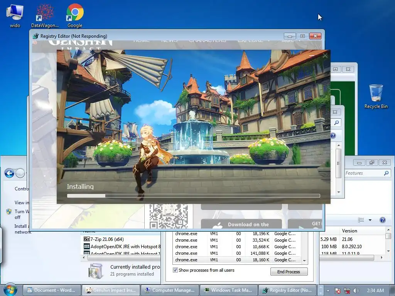The height and width of the screenshot is (296, 395).
Task: Select the chrome.exe process using 141,088 K
Action: (x=237, y=253)
